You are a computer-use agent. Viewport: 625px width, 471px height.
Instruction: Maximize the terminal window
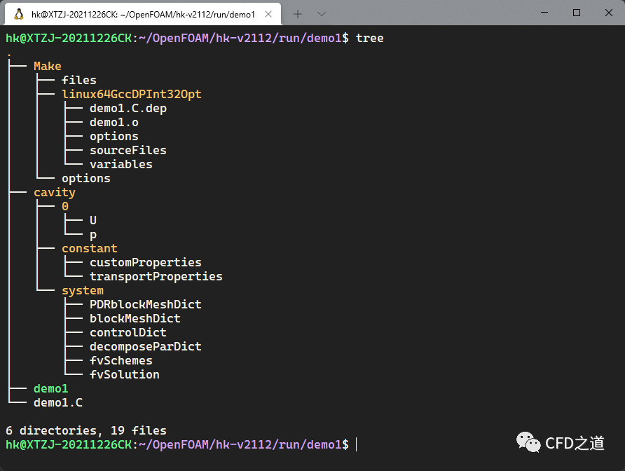576,13
